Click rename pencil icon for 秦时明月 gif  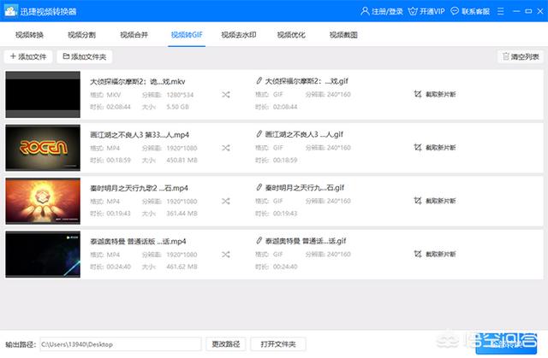coord(259,187)
